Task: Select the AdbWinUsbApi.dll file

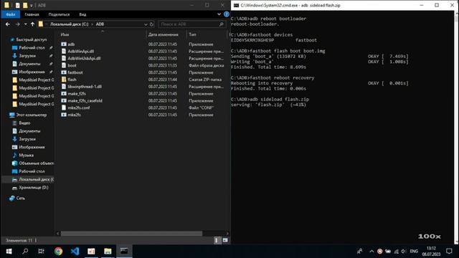Action: pos(84,58)
